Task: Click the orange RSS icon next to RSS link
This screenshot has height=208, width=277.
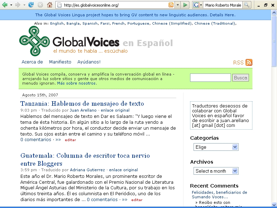Action: click(248, 62)
